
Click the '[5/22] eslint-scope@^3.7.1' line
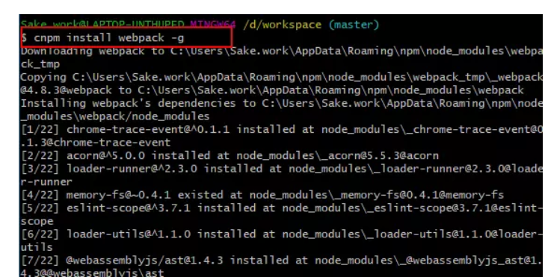[x=282, y=208]
